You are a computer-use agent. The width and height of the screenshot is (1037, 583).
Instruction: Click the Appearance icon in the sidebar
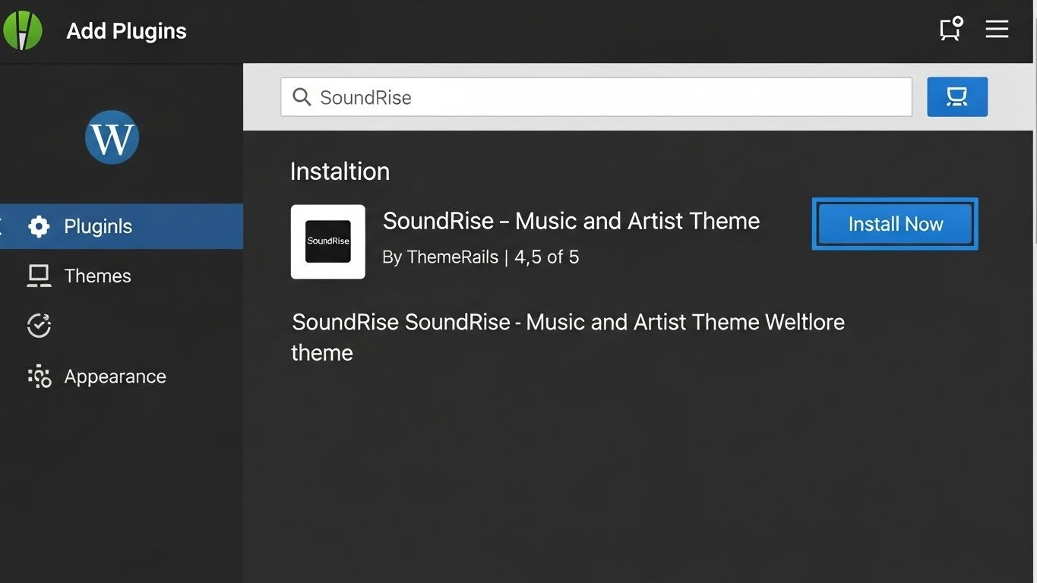point(39,377)
